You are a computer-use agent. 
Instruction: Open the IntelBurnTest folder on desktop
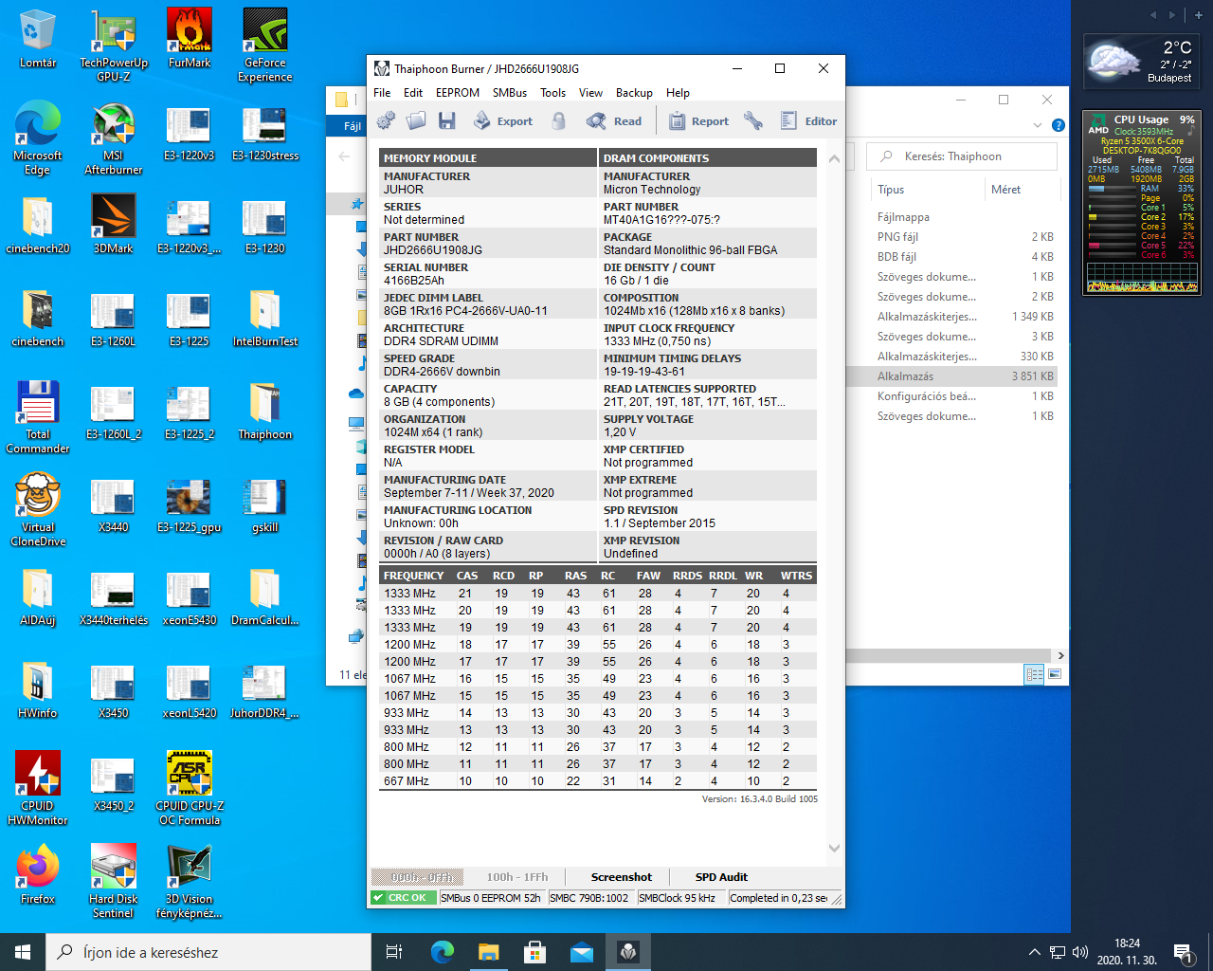coord(265,318)
